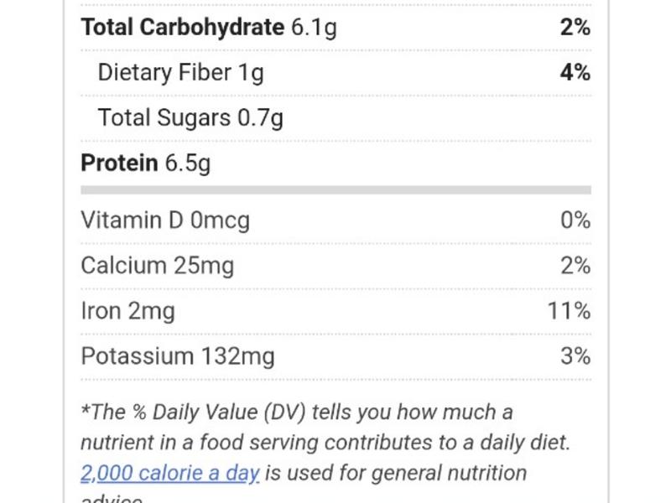This screenshot has height=503, width=671.
Task: Select the 3% Potassium daily value
Action: coord(575,356)
